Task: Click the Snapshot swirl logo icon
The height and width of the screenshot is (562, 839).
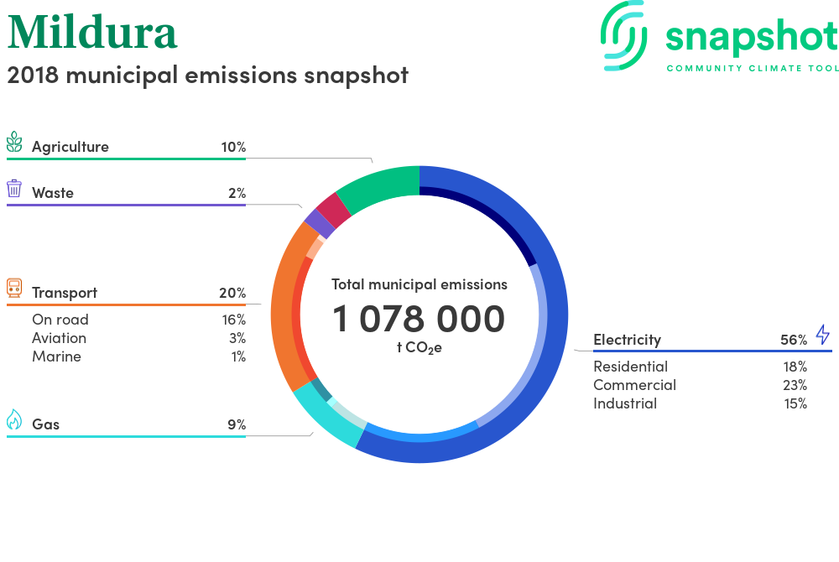Action: [623, 36]
